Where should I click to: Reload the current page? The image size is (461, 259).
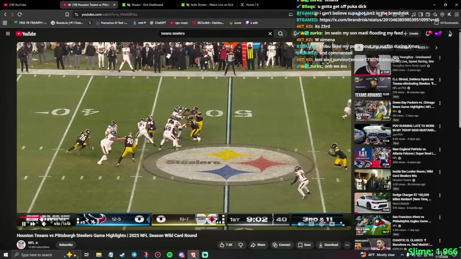coord(19,14)
